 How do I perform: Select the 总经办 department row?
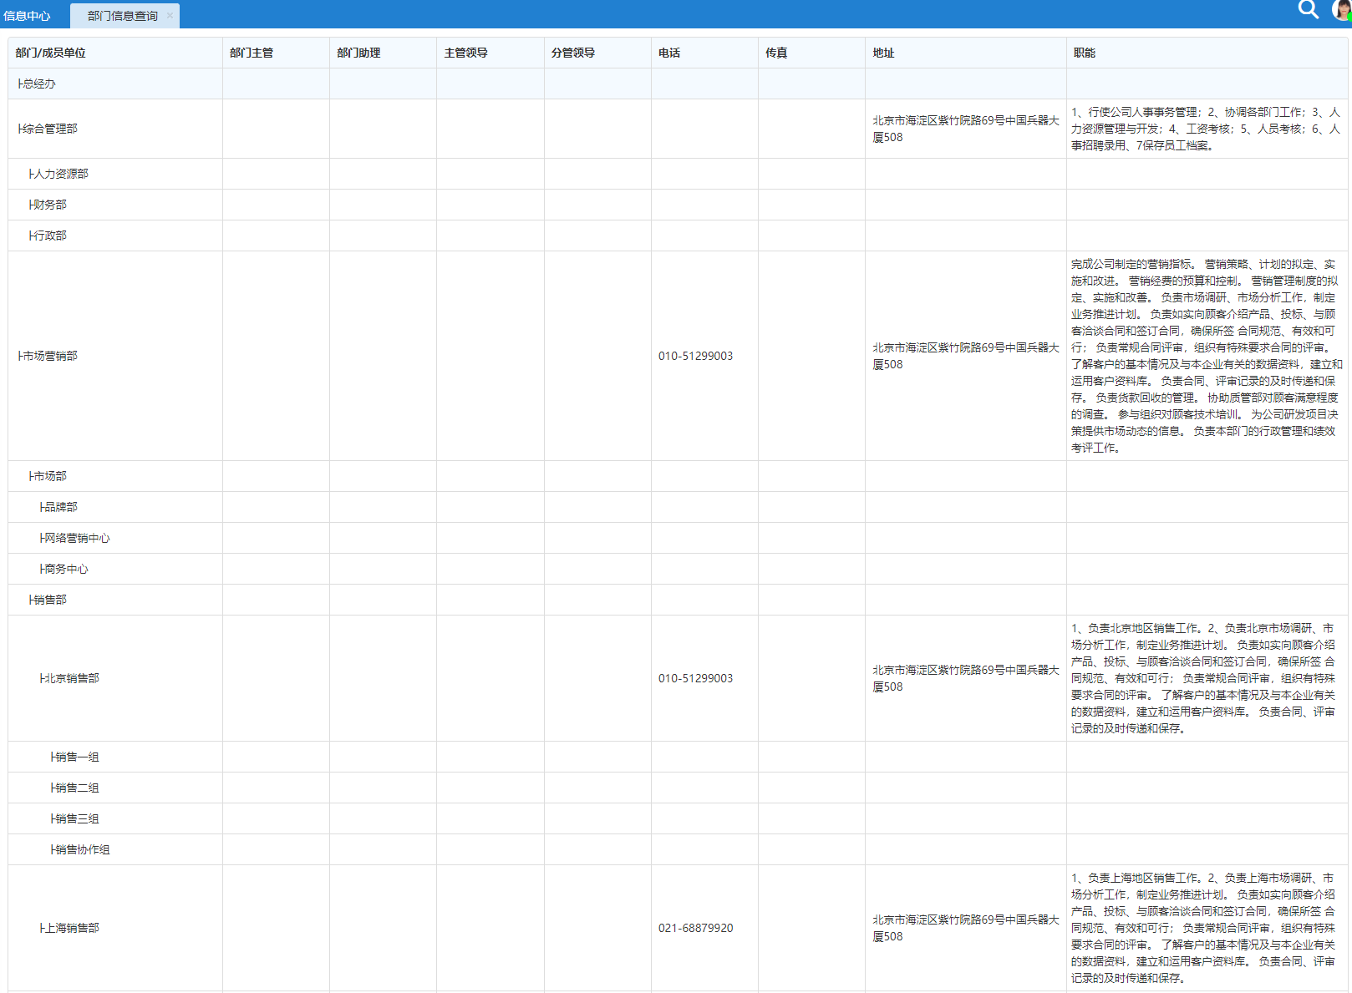38,84
